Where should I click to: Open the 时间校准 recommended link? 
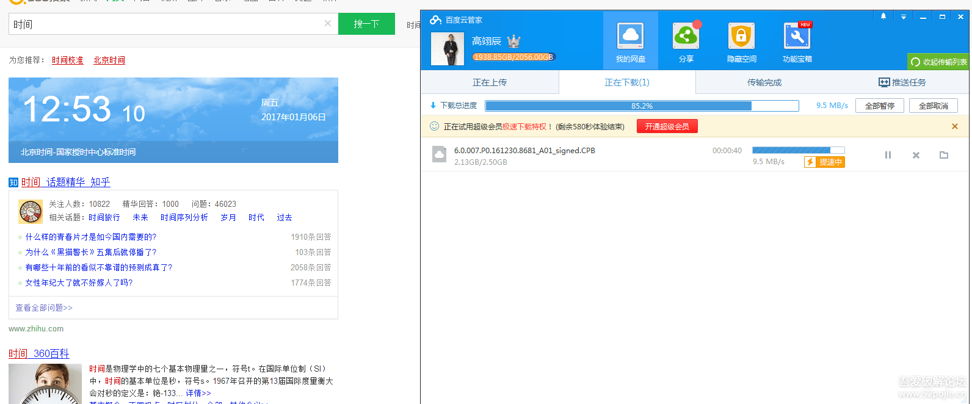[x=68, y=60]
